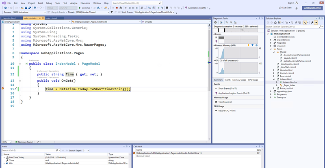Expand the Dependencies node in Solution Explorer
325x168 pixels.
pyautogui.click(x=271, y=40)
